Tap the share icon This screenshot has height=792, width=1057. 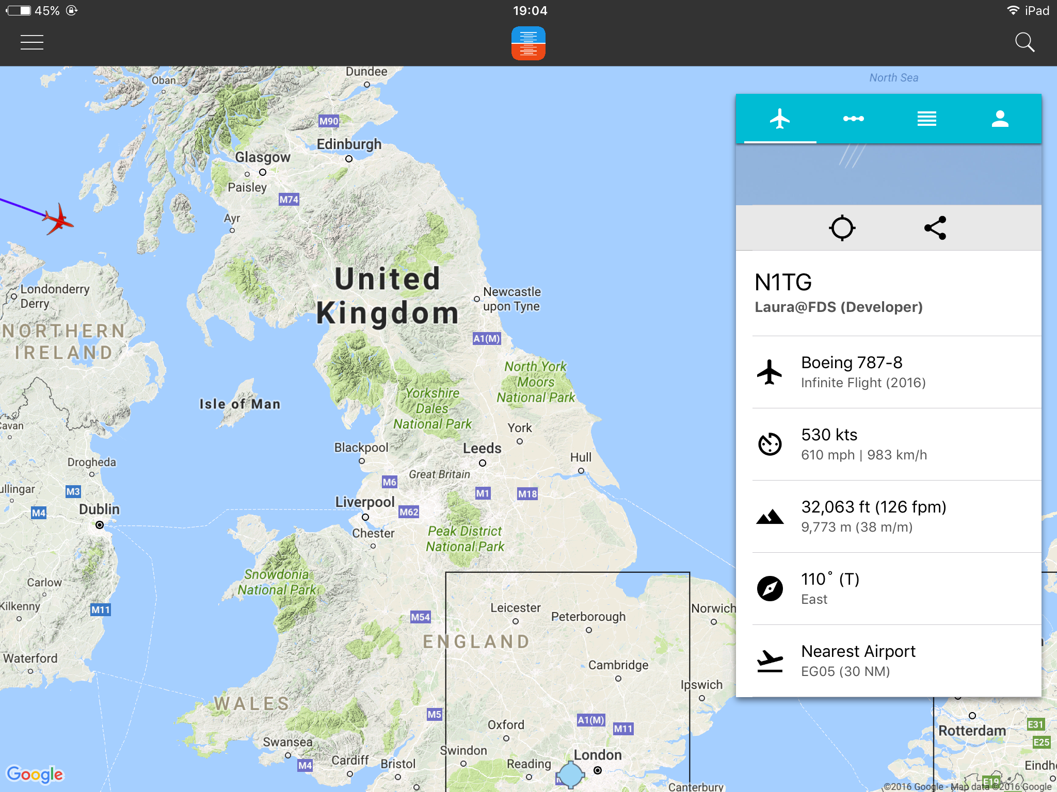pos(935,228)
